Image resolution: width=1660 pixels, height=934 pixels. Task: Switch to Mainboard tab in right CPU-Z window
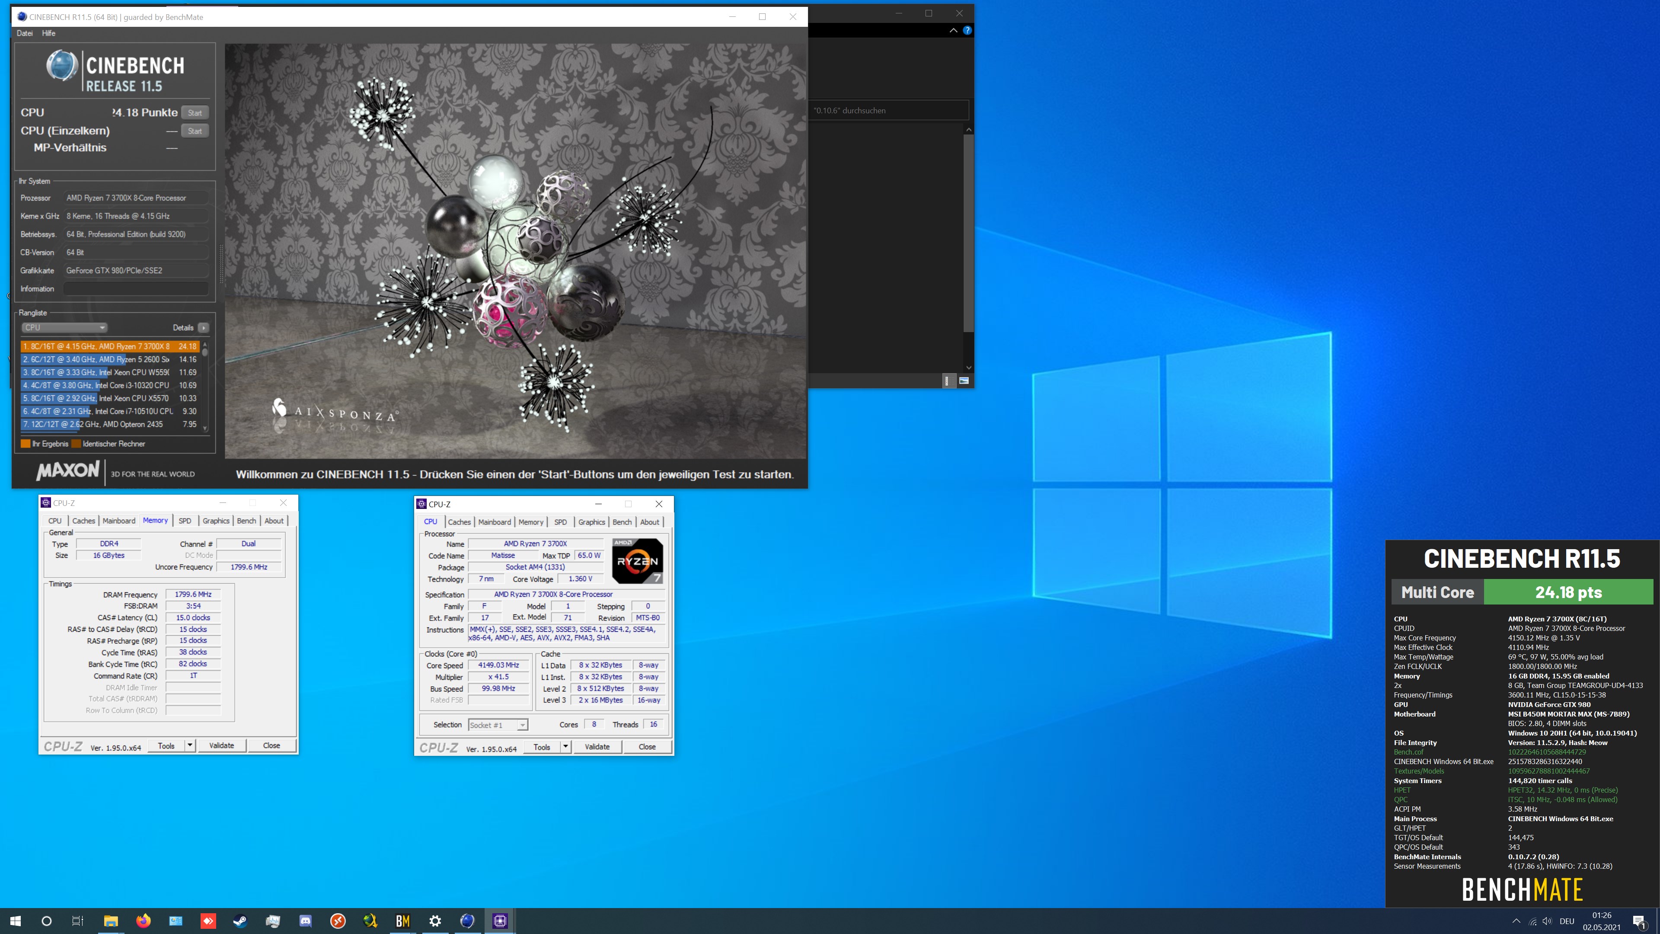tap(495, 522)
